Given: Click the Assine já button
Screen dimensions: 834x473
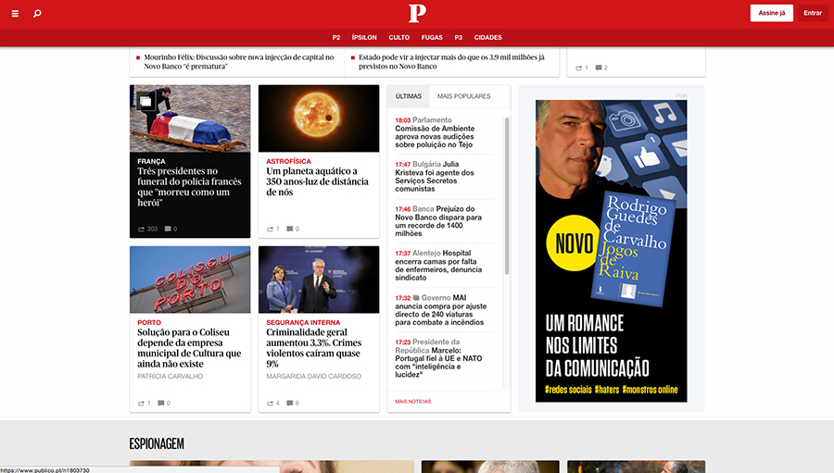Looking at the screenshot, I should (771, 13).
